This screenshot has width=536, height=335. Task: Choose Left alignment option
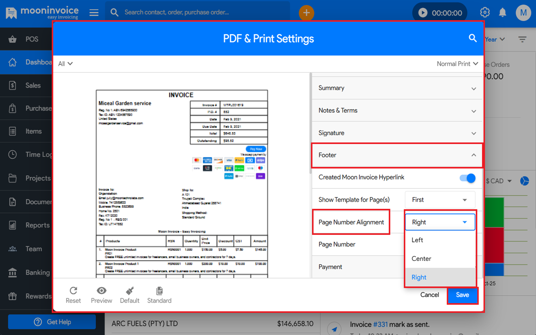click(417, 240)
